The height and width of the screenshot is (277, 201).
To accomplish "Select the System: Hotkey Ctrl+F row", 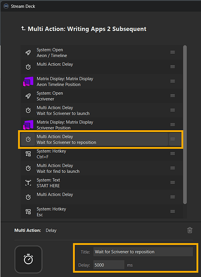I will coord(102,154).
